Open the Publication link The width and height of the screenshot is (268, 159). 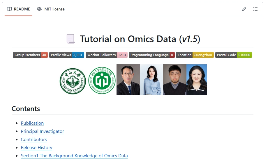click(x=32, y=123)
